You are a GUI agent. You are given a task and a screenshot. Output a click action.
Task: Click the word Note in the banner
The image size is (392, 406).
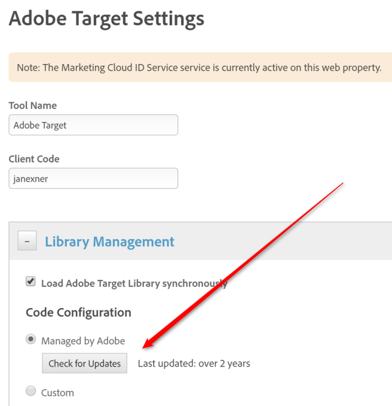(27, 68)
